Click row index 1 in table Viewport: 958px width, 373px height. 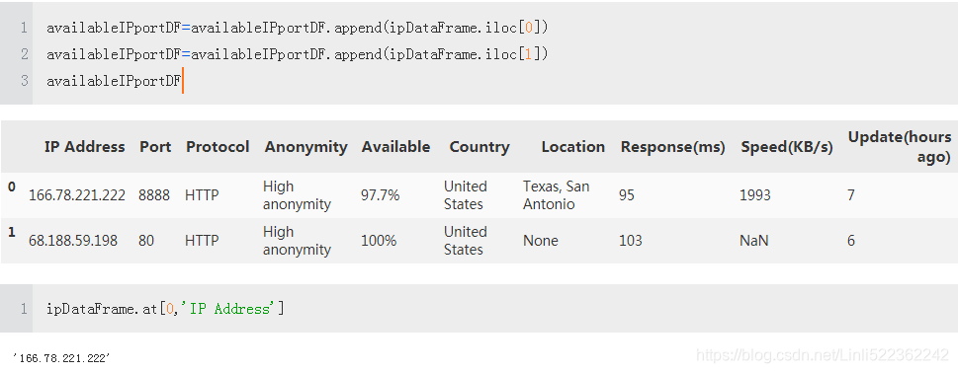point(12,232)
